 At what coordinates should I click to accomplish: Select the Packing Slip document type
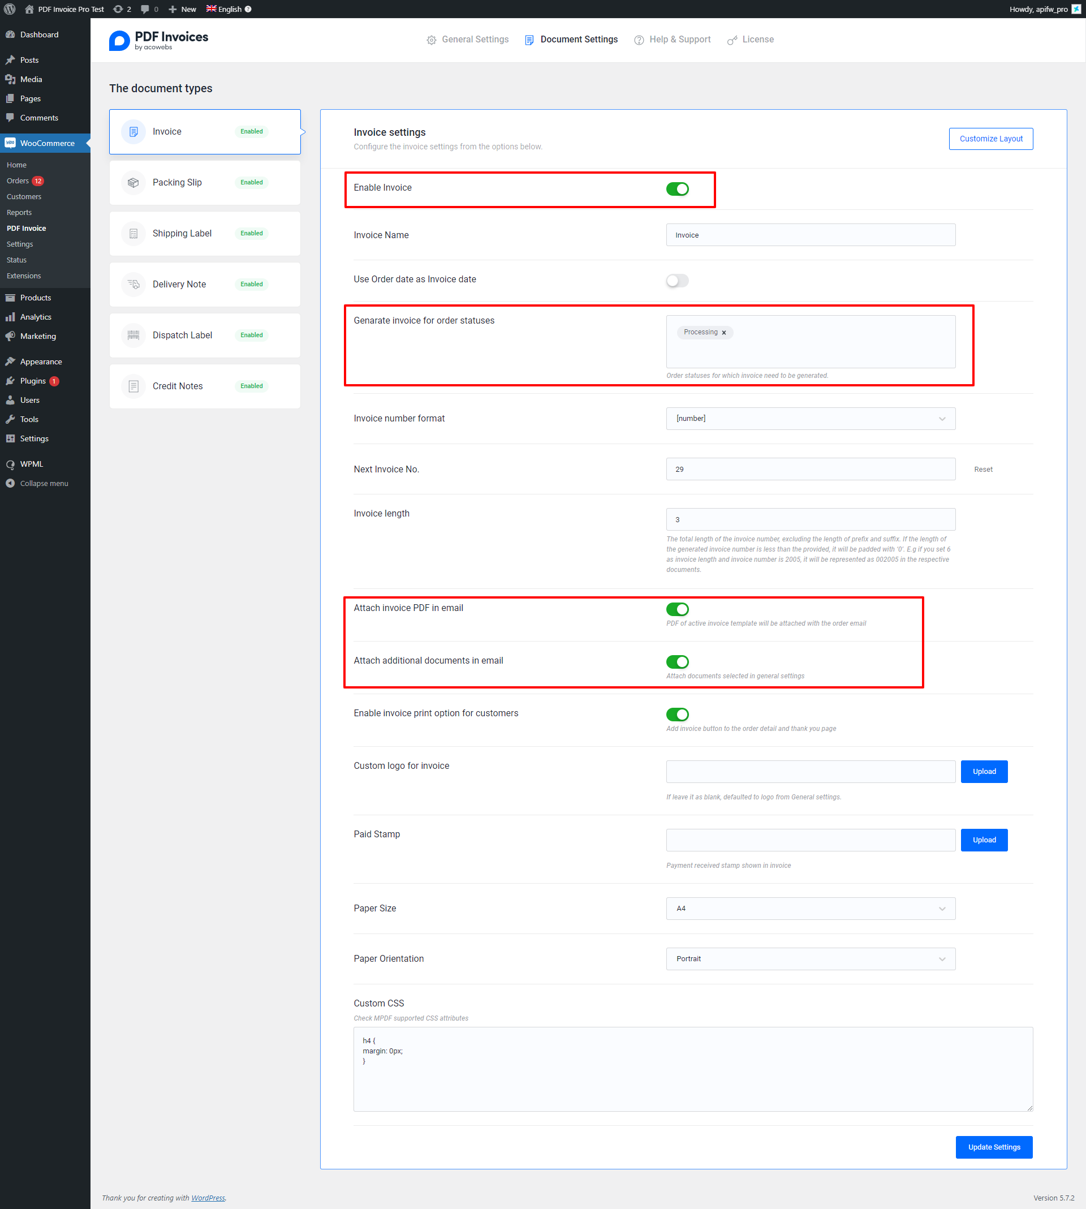coord(205,183)
